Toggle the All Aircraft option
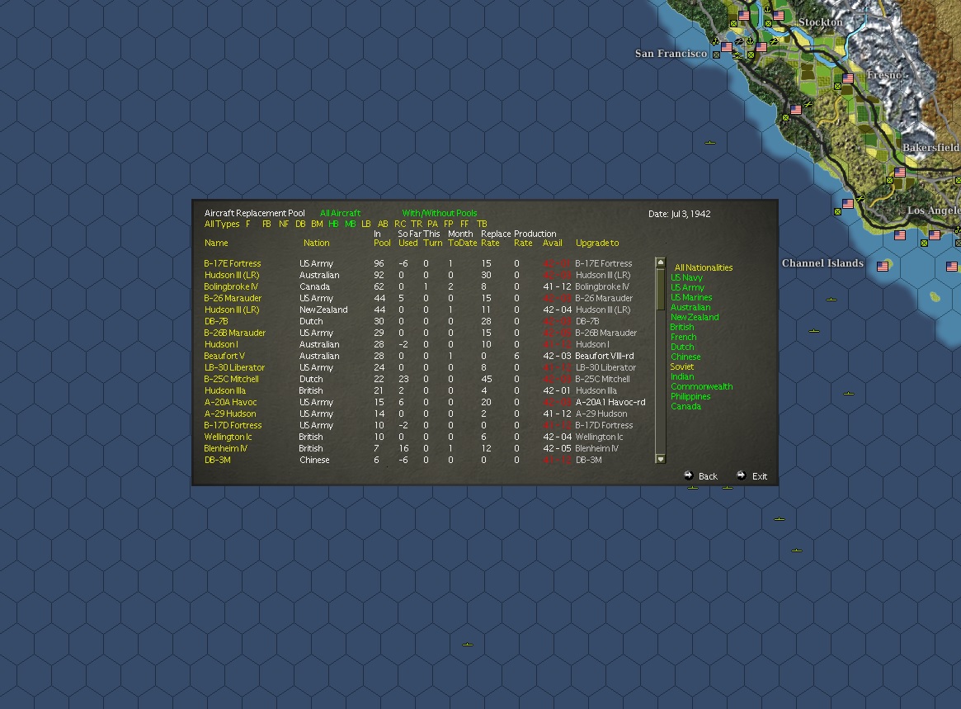 [340, 213]
